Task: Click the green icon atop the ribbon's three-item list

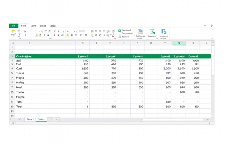Action: [x=120, y=30]
